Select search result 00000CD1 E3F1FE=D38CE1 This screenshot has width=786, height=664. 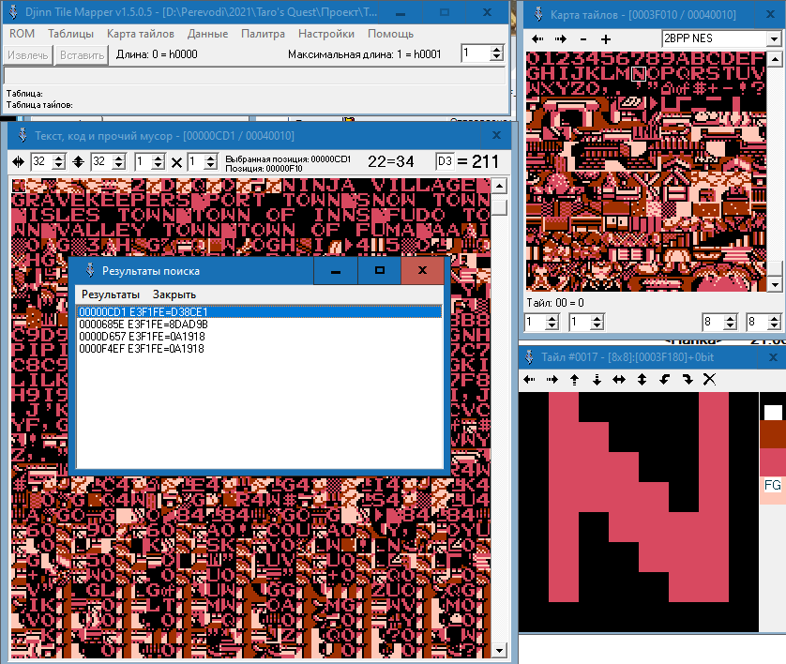pyautogui.click(x=259, y=311)
